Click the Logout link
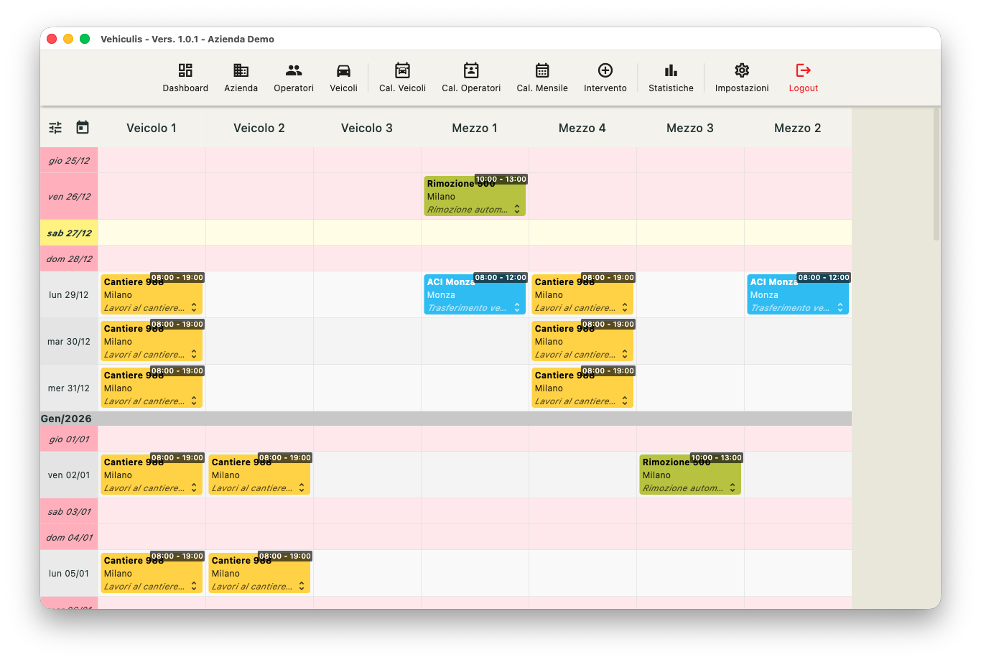Viewport: 981px width, 662px height. pos(803,78)
